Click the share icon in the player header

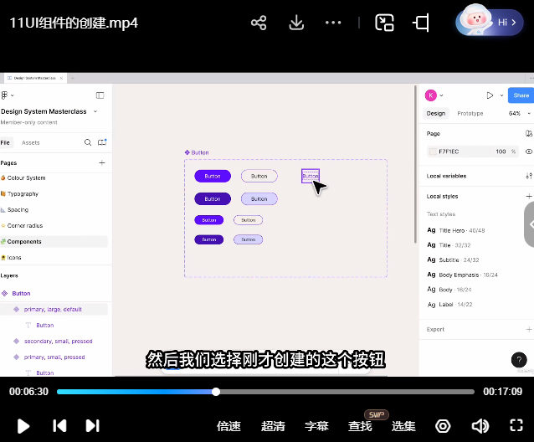(x=259, y=23)
